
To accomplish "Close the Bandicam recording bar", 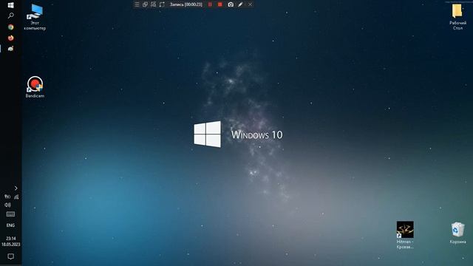I will (250, 4).
